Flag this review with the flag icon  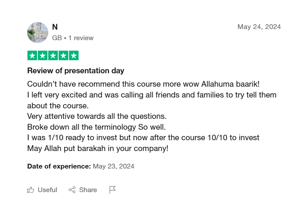coord(112,190)
